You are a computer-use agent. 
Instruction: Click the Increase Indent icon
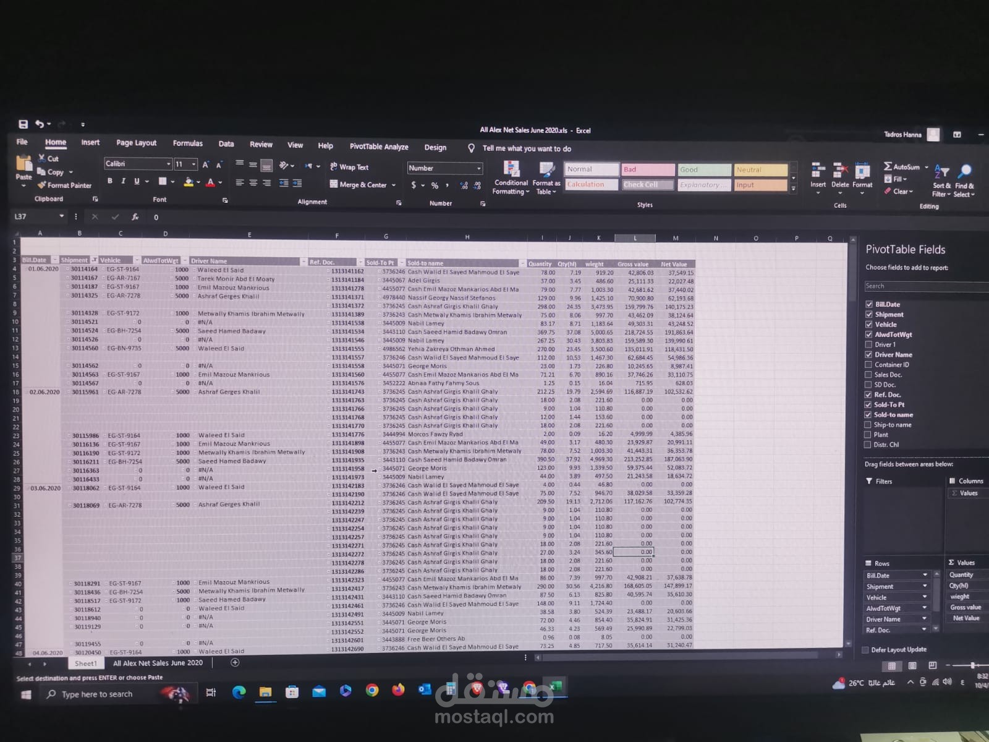click(297, 183)
